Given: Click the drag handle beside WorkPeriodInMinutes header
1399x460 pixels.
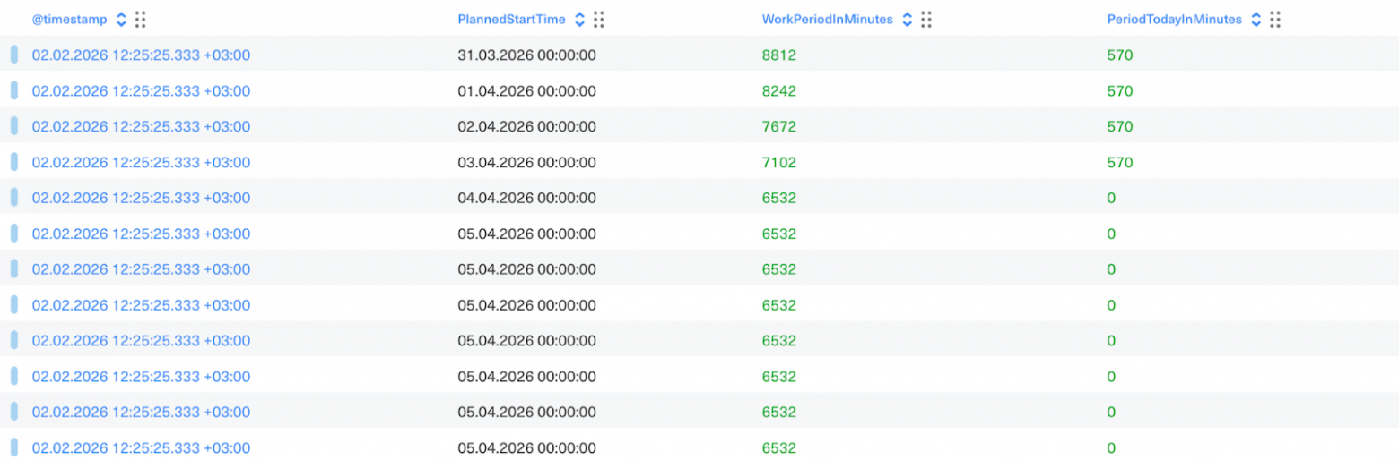Looking at the screenshot, I should pyautogui.click(x=926, y=20).
